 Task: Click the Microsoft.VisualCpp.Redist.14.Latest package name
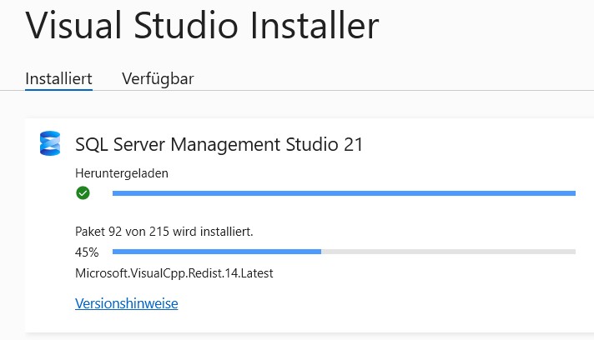pos(174,272)
